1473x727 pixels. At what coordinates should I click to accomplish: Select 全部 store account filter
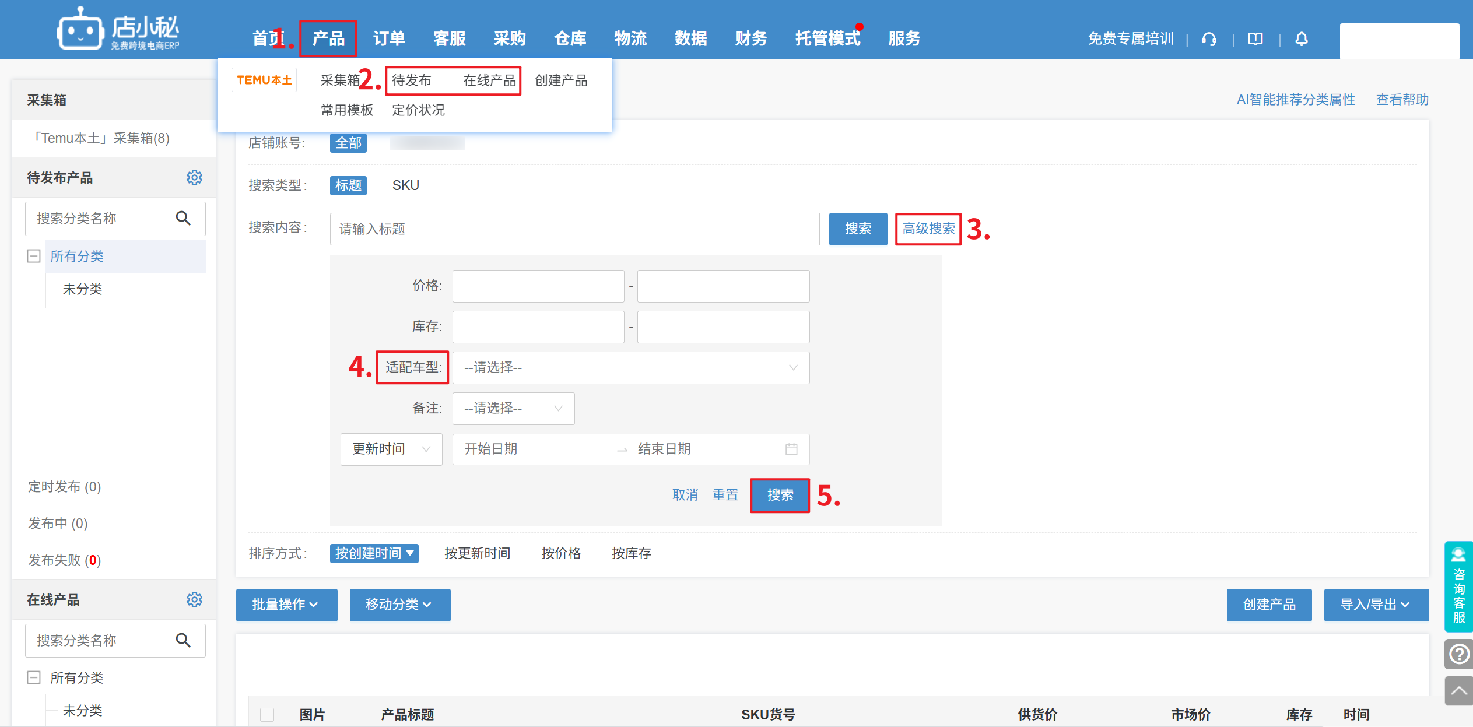[348, 143]
